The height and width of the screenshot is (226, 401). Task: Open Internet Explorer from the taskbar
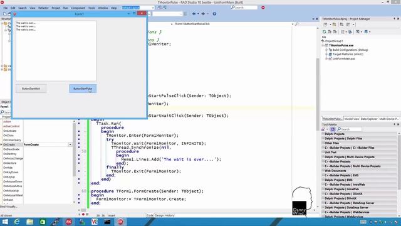pyautogui.click(x=17, y=222)
